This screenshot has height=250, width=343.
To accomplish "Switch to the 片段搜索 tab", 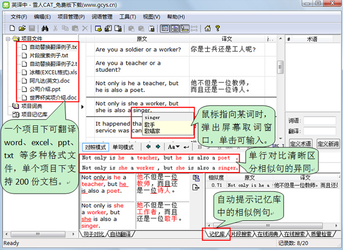I will (x=242, y=234).
